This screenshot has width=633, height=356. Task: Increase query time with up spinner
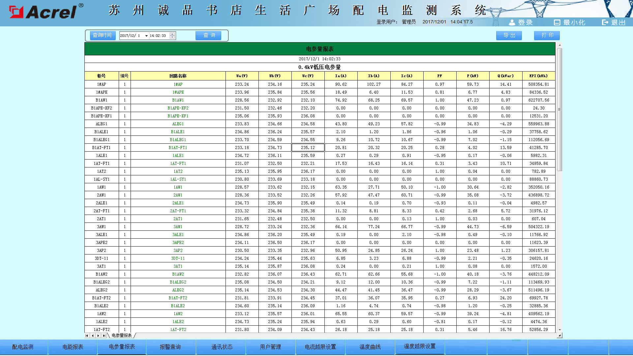(x=172, y=34)
